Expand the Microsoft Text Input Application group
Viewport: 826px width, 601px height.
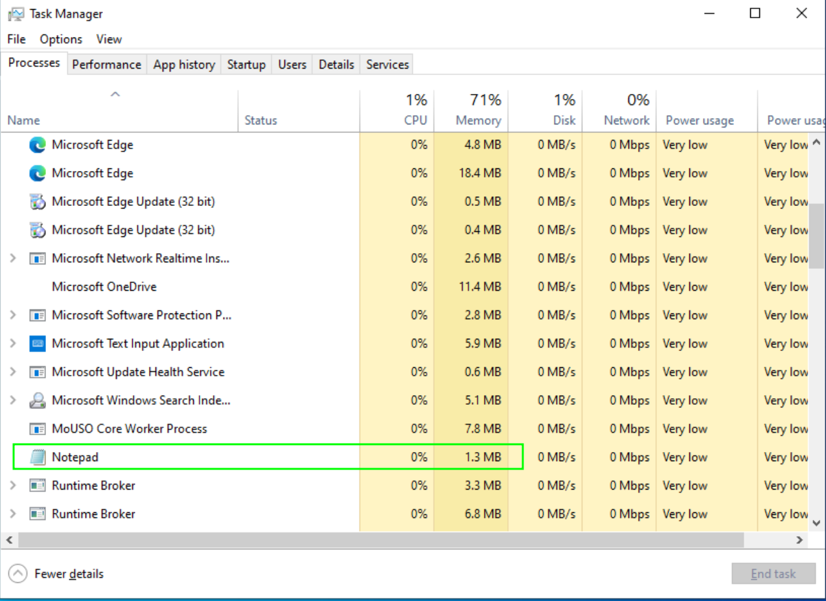pyautogui.click(x=13, y=344)
